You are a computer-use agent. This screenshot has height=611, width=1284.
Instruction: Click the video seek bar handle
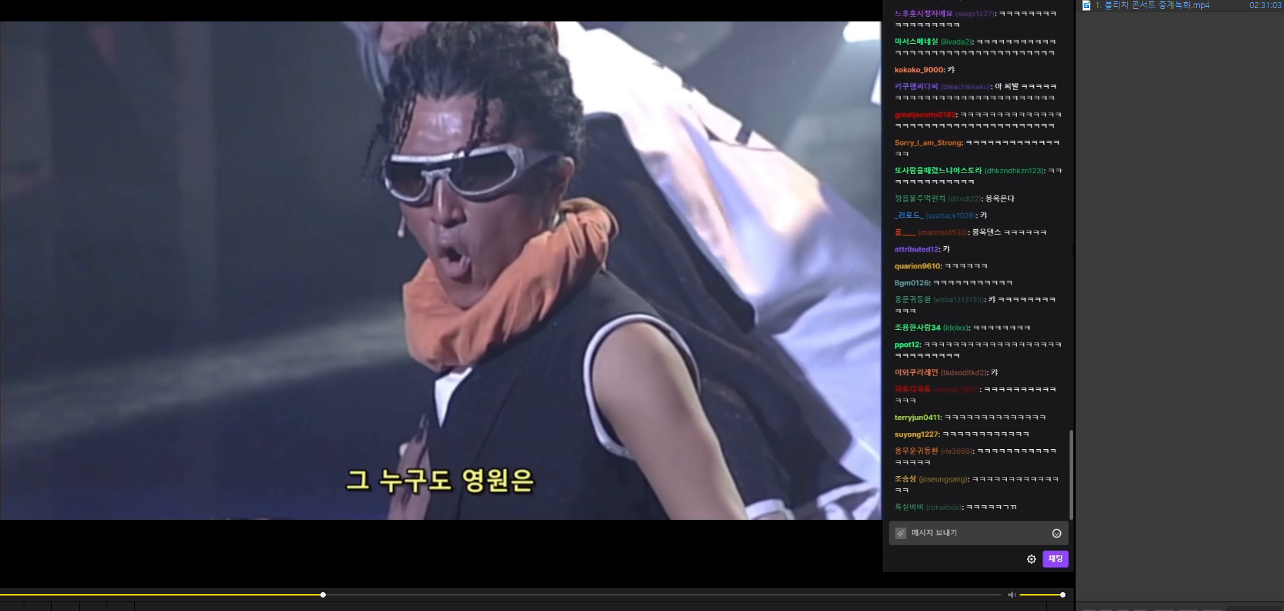[x=323, y=595]
